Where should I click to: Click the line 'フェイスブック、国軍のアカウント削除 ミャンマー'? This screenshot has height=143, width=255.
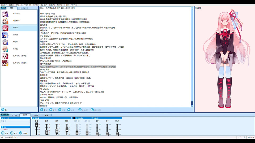(x=62, y=103)
